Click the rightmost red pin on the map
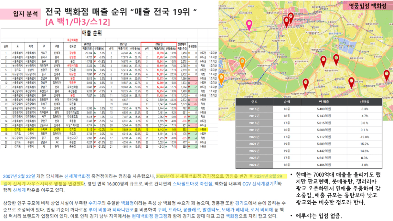 (387, 76)
